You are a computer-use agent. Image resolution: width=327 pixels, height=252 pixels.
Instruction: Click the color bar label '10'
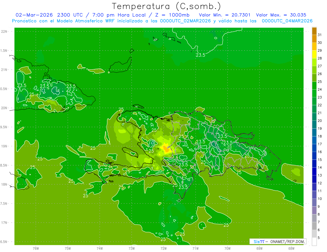(320, 199)
